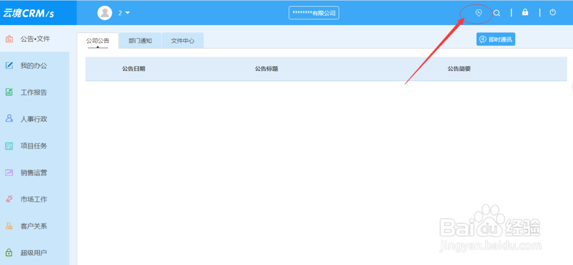
Task: Open the search magnifier icon in header
Action: 497,13
